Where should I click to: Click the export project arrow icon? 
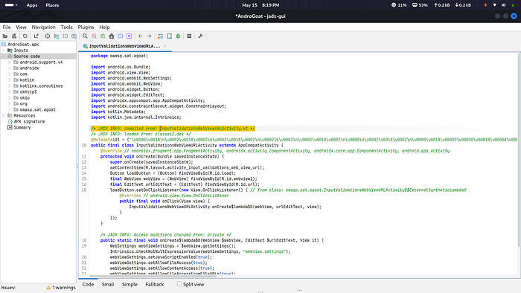coord(36,36)
